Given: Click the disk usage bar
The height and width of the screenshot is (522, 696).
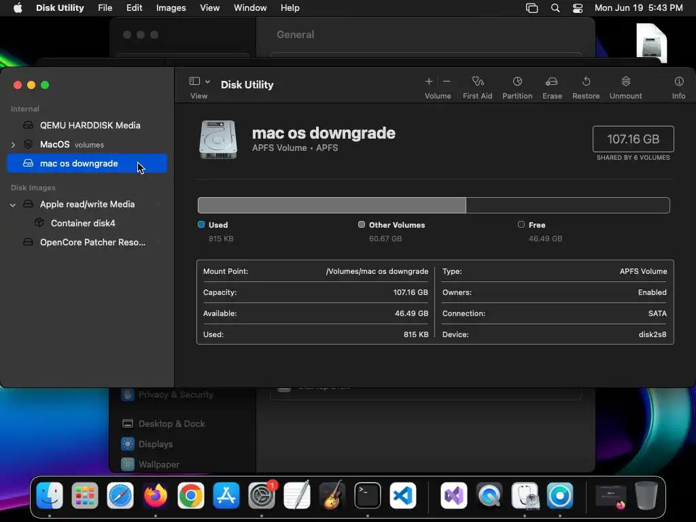Looking at the screenshot, I should click(x=434, y=205).
